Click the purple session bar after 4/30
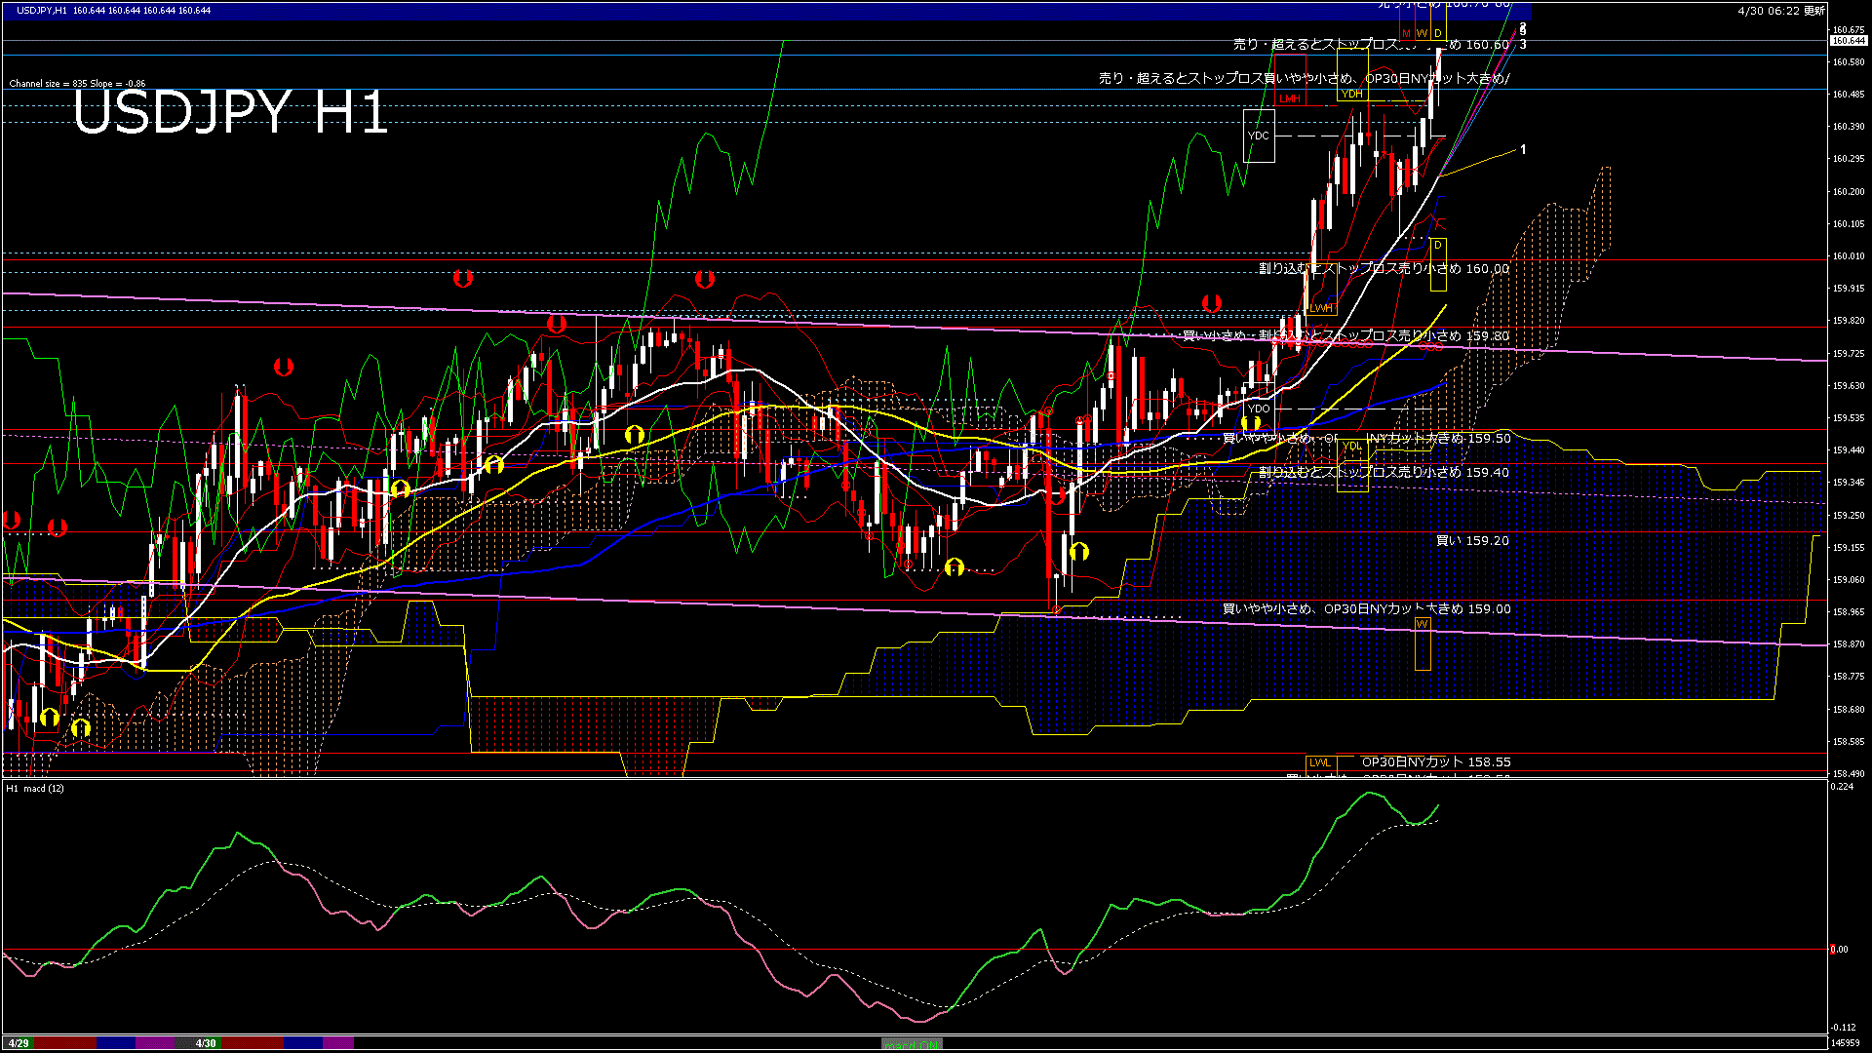The height and width of the screenshot is (1053, 1872). tap(337, 1043)
